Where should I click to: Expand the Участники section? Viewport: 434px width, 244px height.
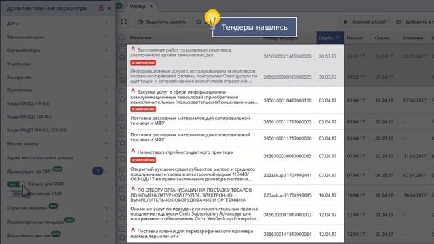point(58,64)
